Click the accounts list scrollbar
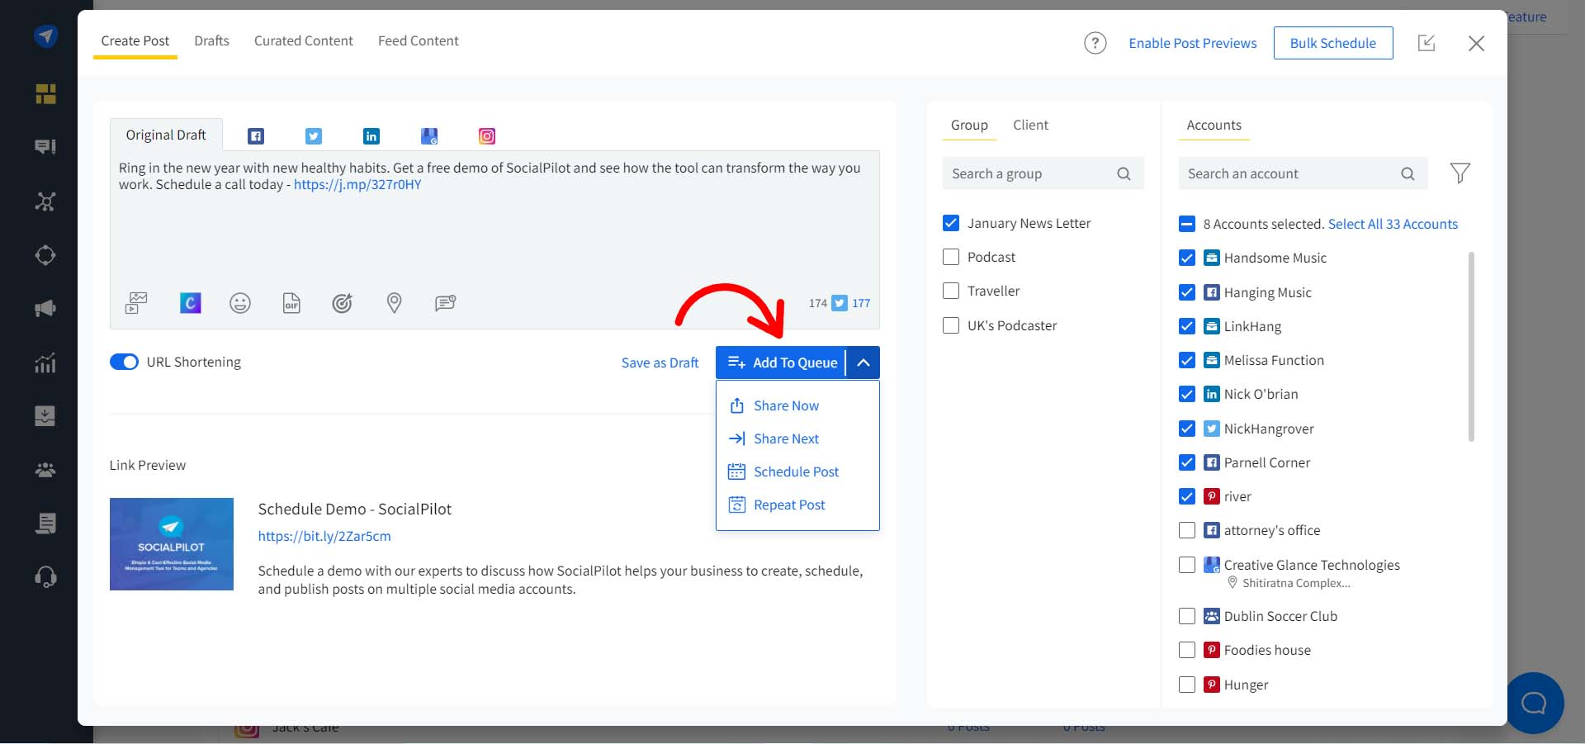The width and height of the screenshot is (1585, 744). click(x=1471, y=347)
